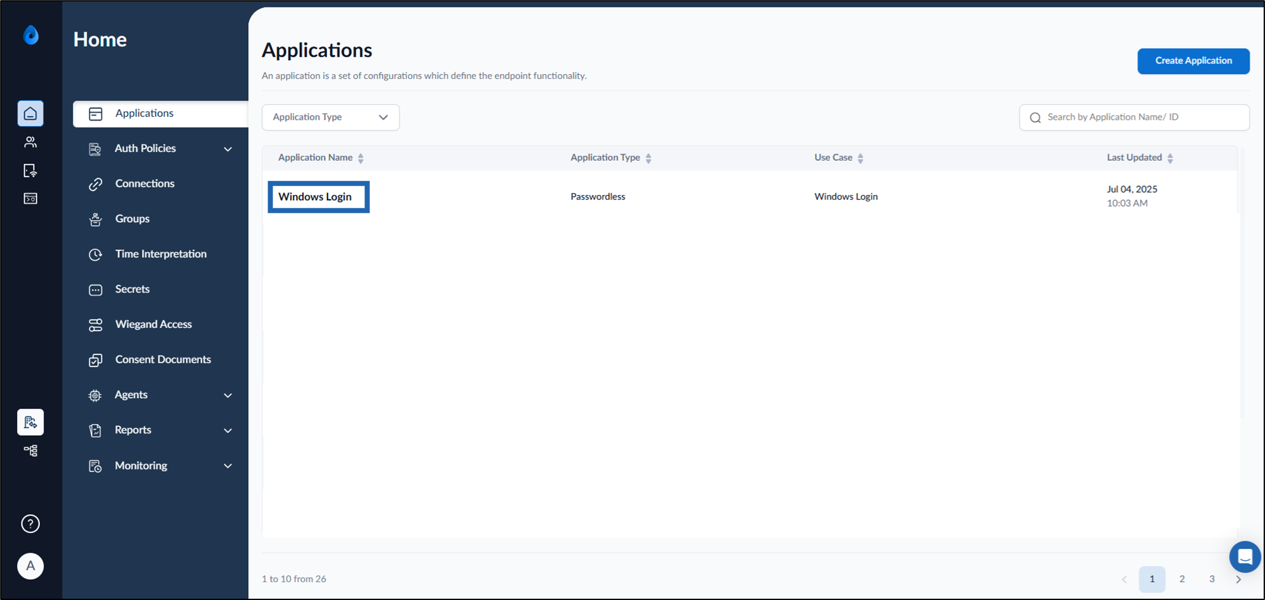Open the card reader icon in left rail
This screenshot has width=1265, height=600.
tap(30, 199)
